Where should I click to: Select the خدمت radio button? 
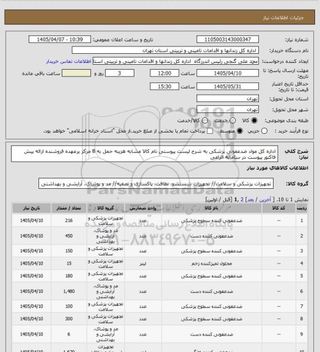[x=233, y=120]
